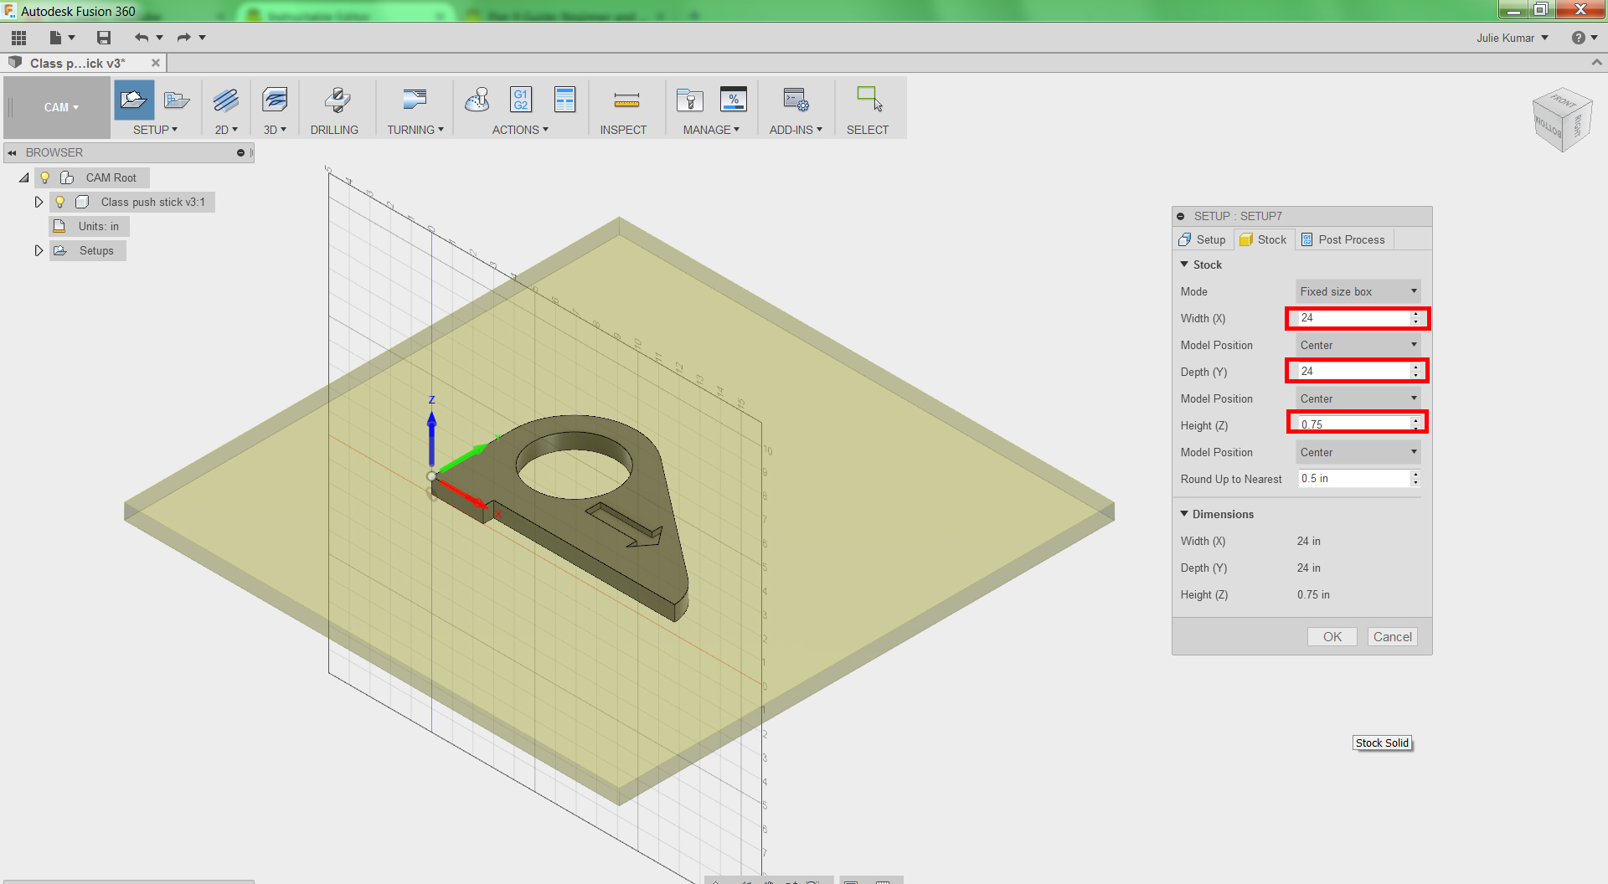This screenshot has width=1608, height=884.
Task: Toggle CAM Root visibility light bulb
Action: (x=45, y=177)
